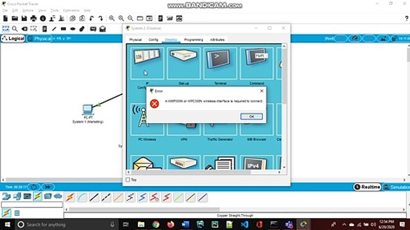This screenshot has height=230, width=410.
Task: Create a new file from the toolbar
Action: [x=5, y=19]
